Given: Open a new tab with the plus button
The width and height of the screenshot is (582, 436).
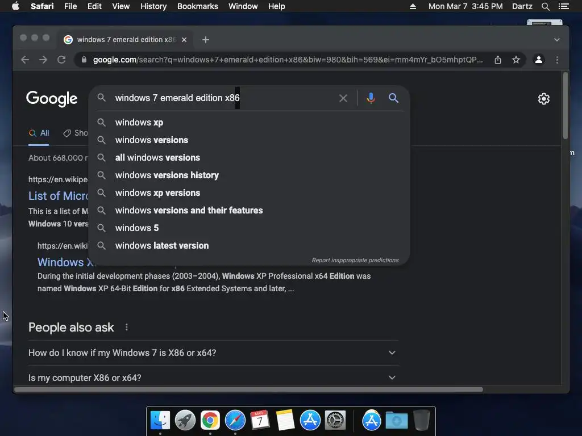Looking at the screenshot, I should [x=206, y=40].
